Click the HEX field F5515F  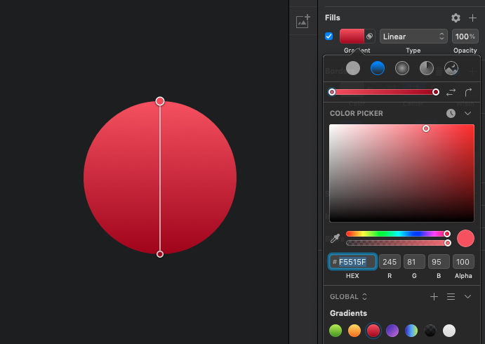click(352, 262)
